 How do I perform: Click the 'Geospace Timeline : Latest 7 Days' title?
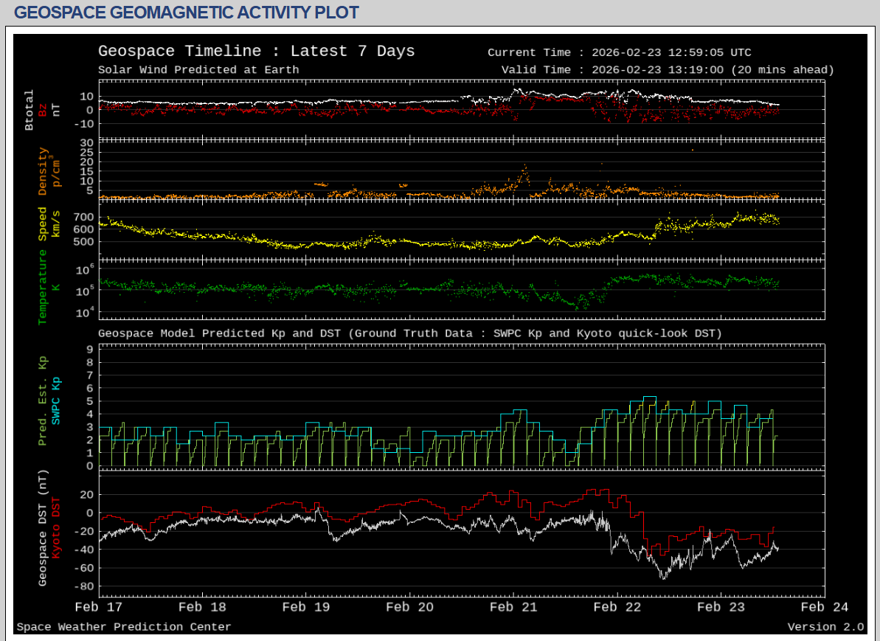pyautogui.click(x=256, y=51)
